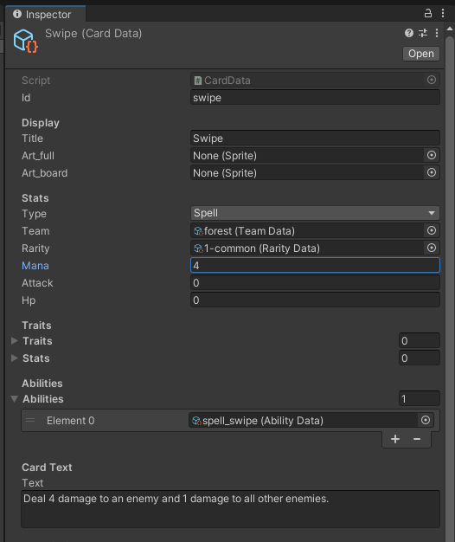The width and height of the screenshot is (455, 542).
Task: Open the object picker for spell_swipe ability
Action: [x=426, y=420]
